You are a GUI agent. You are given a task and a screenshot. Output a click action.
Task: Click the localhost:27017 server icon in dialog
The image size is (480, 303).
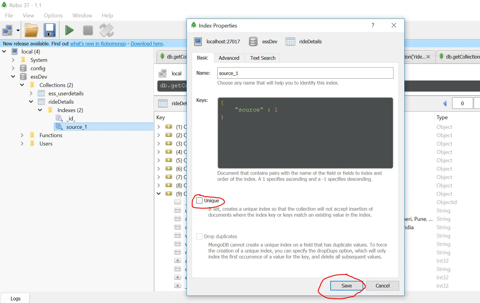[x=198, y=42]
